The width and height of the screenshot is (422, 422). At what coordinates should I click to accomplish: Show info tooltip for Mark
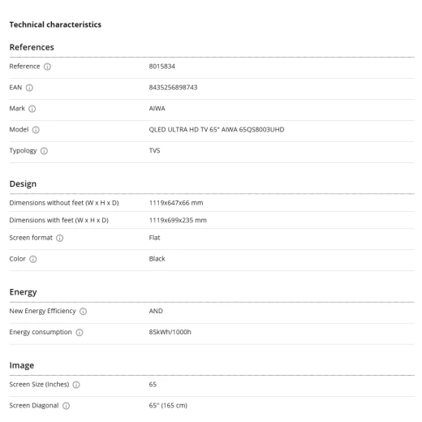(32, 109)
